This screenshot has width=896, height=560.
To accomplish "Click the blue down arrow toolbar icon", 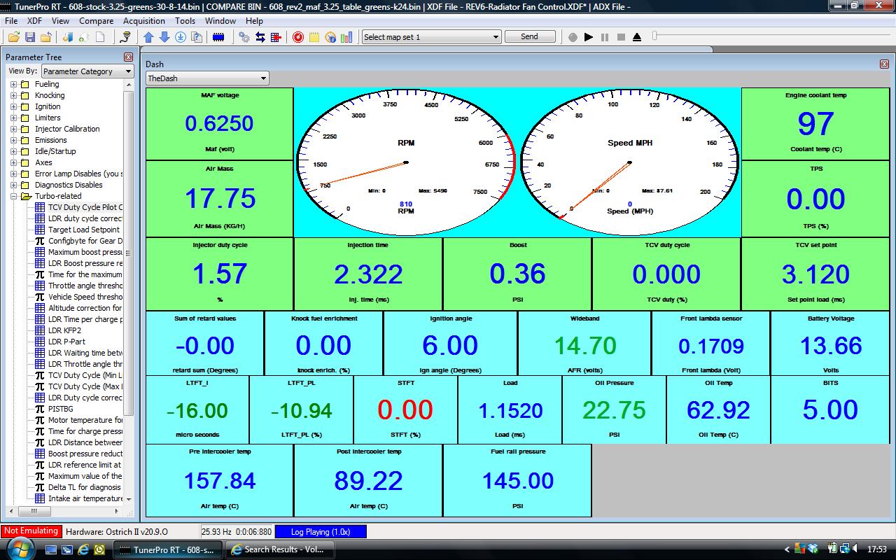I will coord(164,37).
